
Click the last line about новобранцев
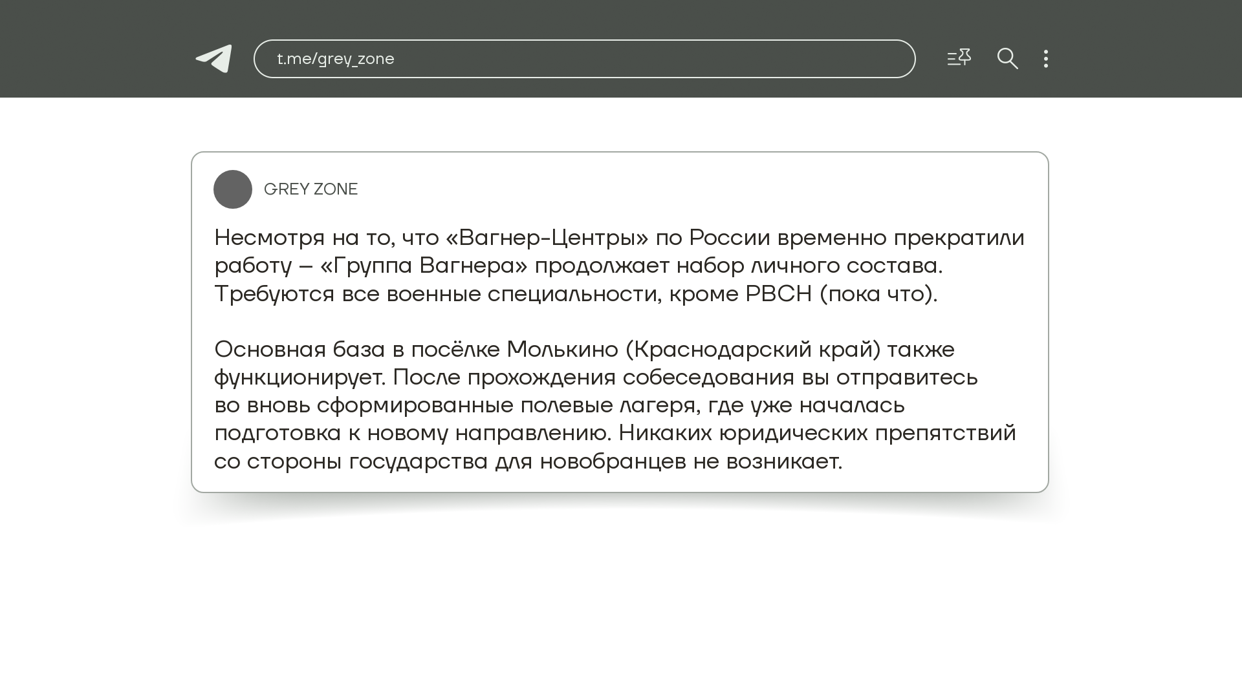coord(528,461)
